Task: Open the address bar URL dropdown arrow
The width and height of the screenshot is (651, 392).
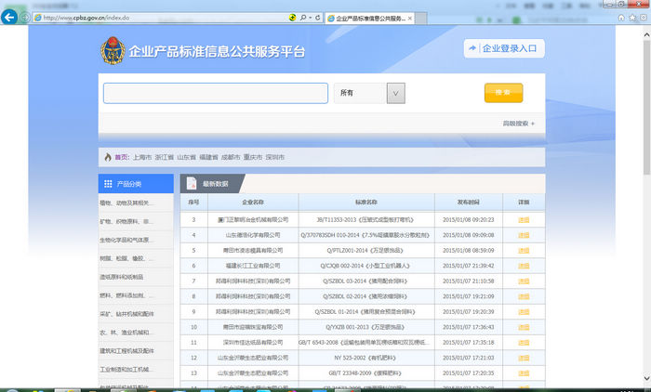Action: tap(308, 18)
